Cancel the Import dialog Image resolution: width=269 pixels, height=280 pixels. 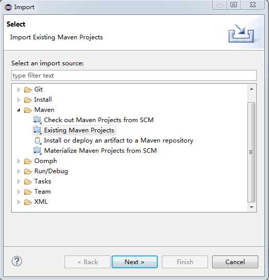235,262
